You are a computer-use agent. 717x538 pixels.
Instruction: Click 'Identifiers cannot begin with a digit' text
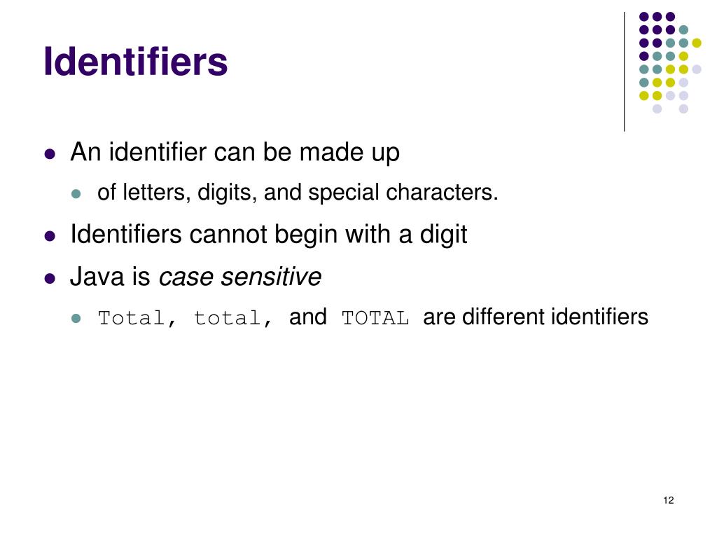click(x=269, y=235)
